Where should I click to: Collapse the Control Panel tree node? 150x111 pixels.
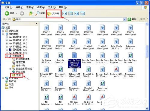(7, 56)
